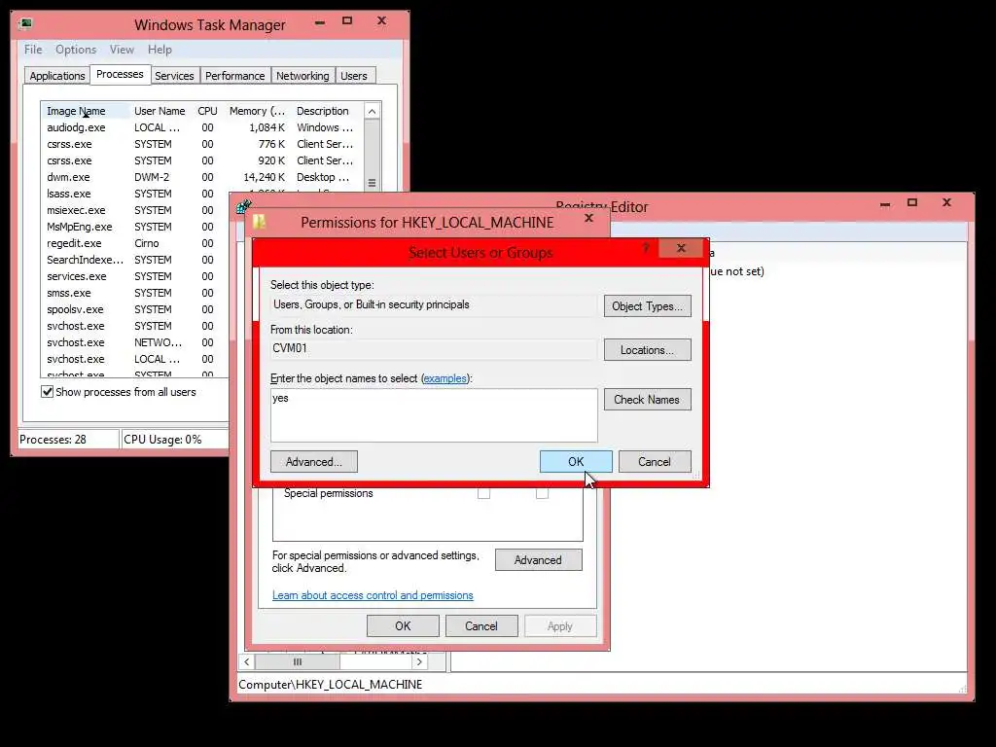The image size is (996, 747).
Task: Click the object names text field containing yes
Action: [434, 415]
